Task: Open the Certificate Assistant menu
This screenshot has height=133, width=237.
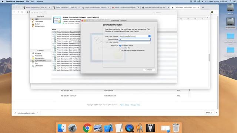Action: (x=15, y=1)
